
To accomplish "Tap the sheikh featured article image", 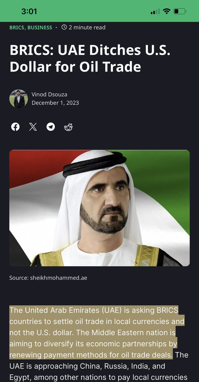I will 99,208.
